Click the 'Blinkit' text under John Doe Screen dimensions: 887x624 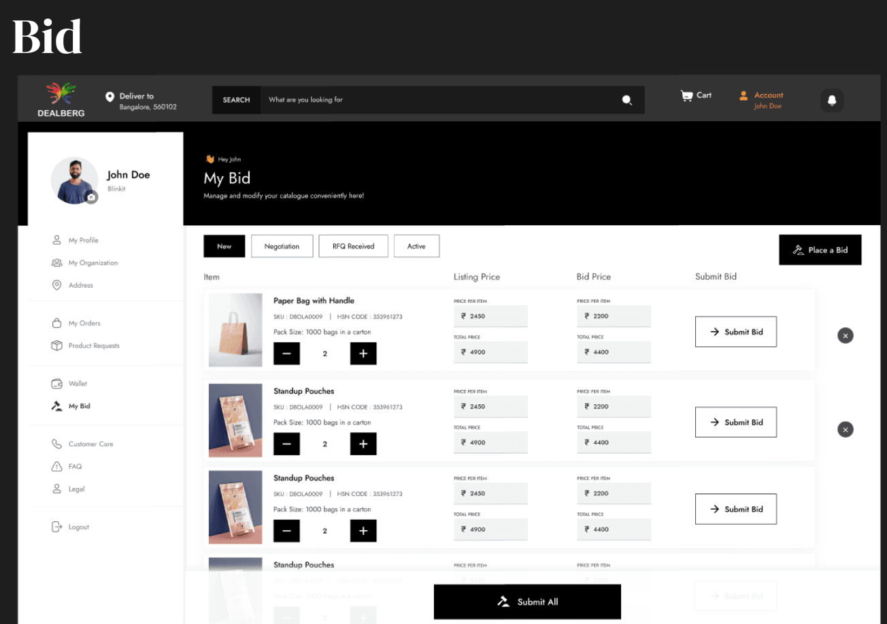tap(116, 188)
